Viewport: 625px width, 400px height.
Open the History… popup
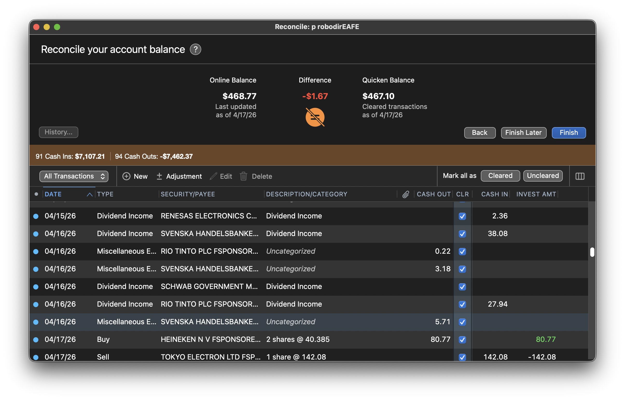pos(58,132)
